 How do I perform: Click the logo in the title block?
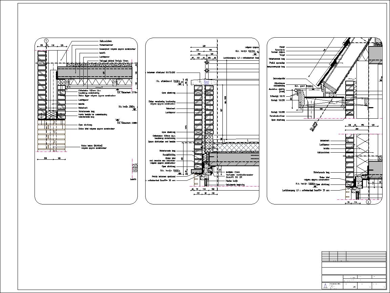325,286
